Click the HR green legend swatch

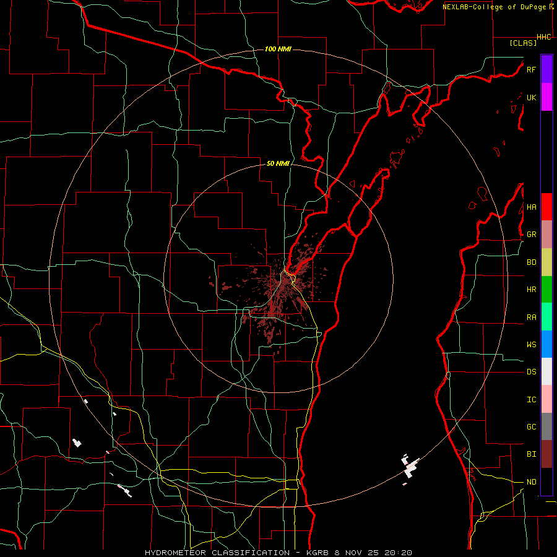point(546,290)
